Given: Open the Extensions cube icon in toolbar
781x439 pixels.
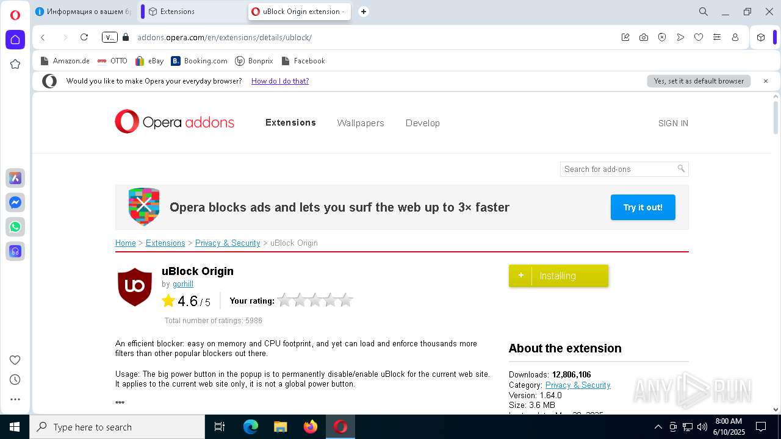Looking at the screenshot, I should coord(761,37).
